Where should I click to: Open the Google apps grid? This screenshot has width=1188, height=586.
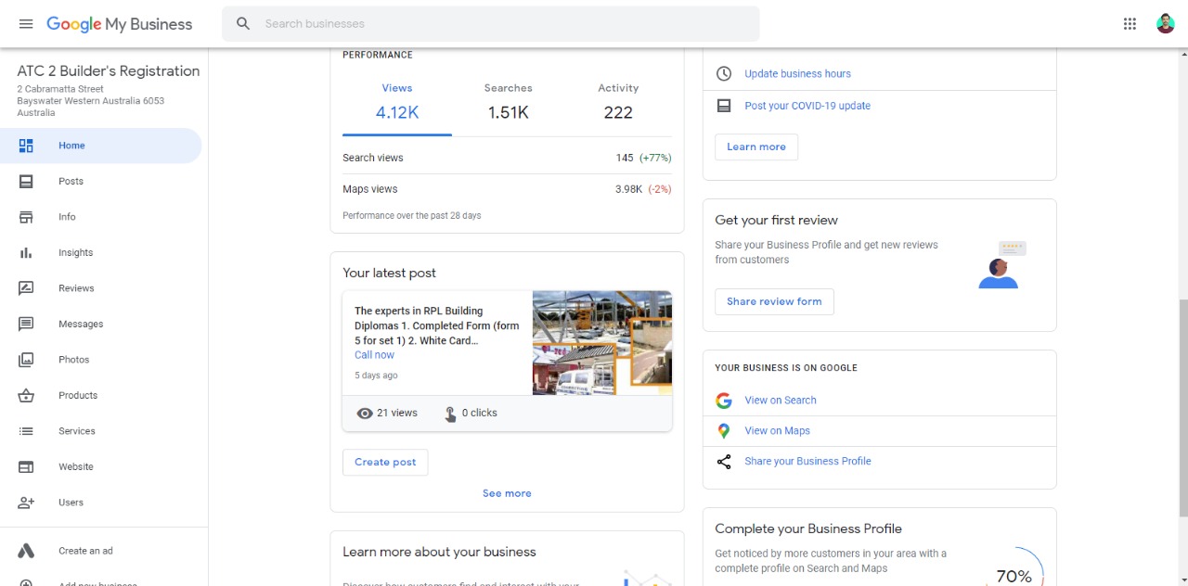click(1130, 24)
